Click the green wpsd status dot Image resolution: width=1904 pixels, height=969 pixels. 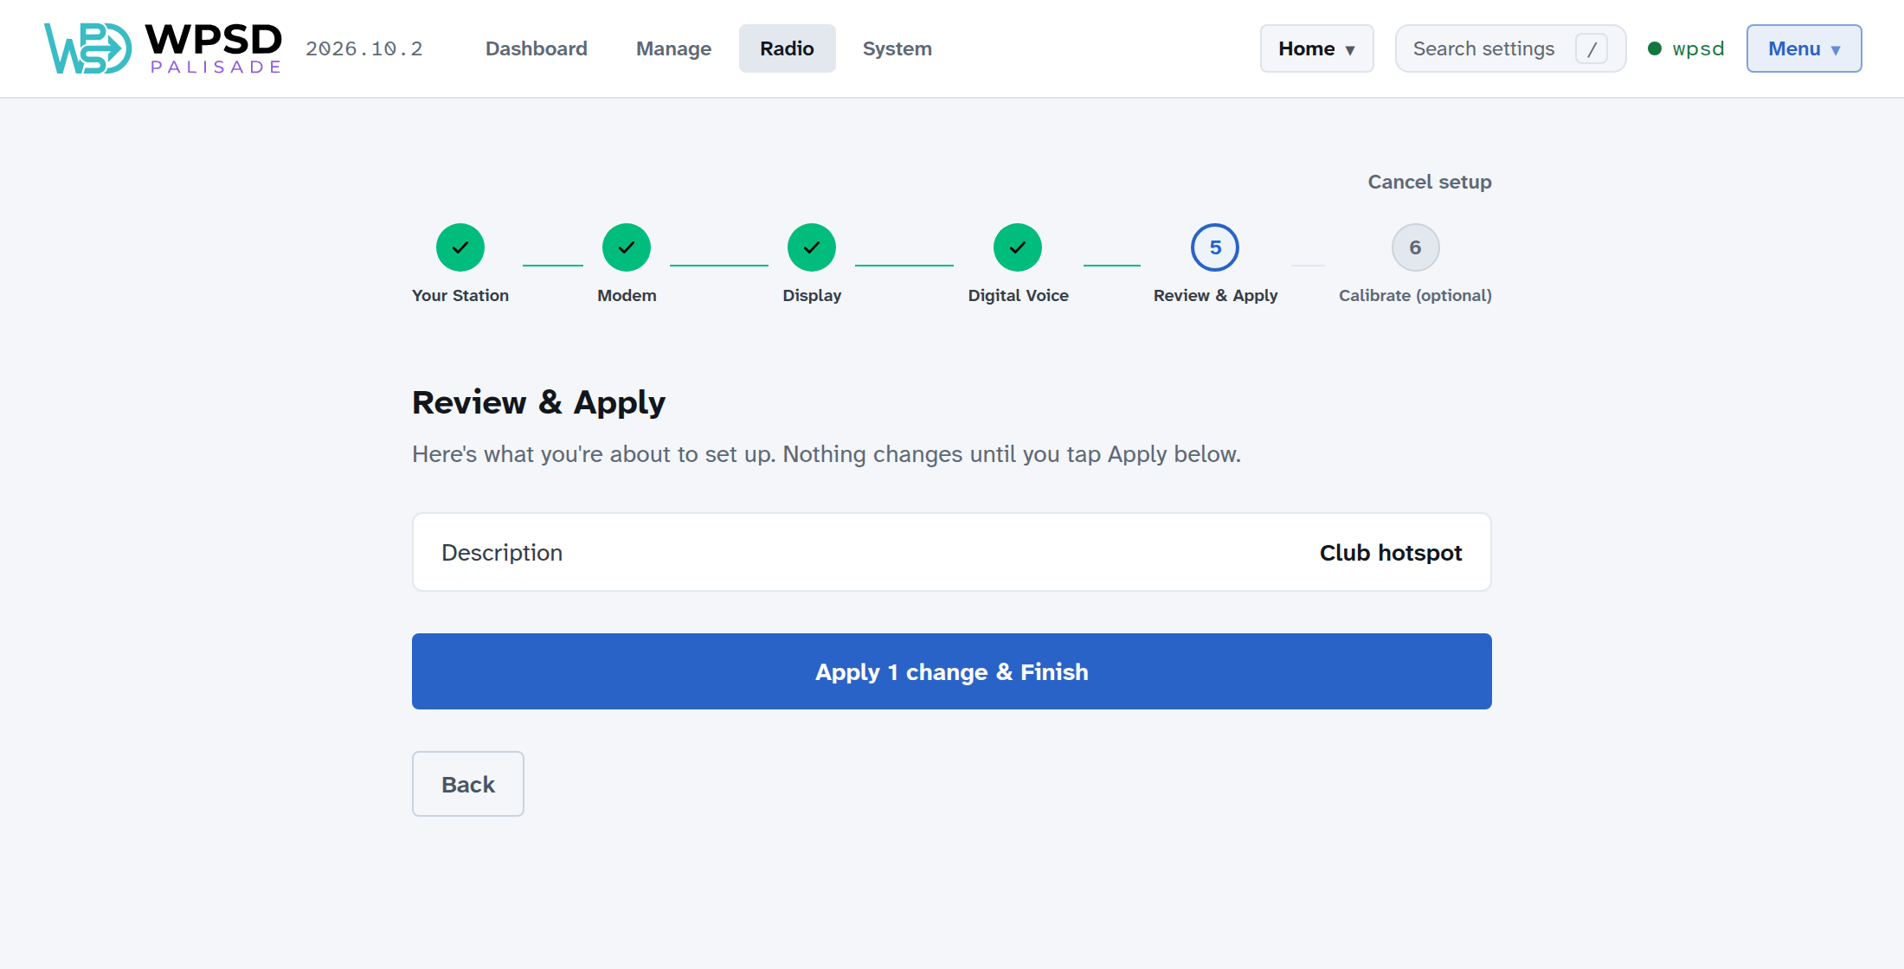pyautogui.click(x=1655, y=48)
